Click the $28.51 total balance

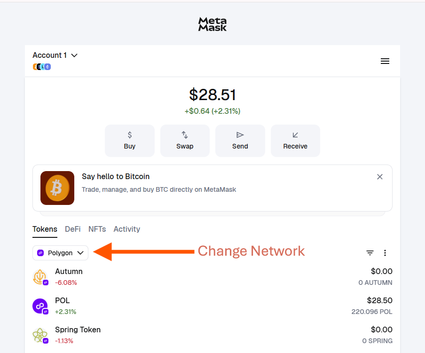coord(212,95)
